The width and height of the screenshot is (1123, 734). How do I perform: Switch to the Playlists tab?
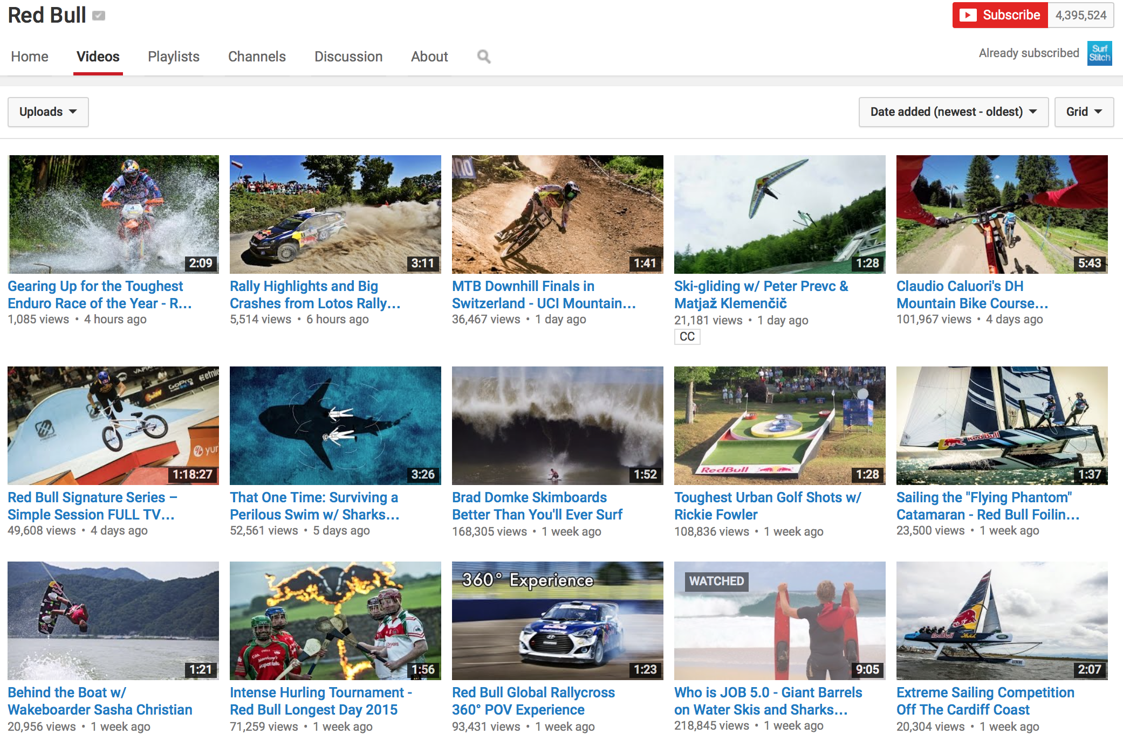[174, 57]
